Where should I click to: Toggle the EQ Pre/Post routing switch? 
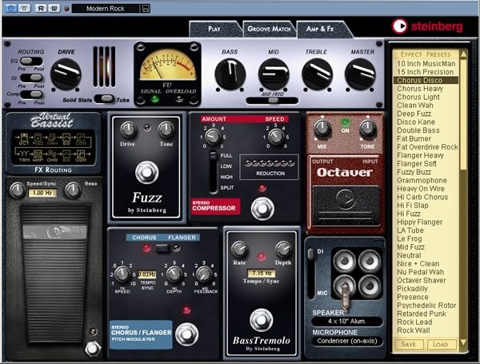click(31, 62)
